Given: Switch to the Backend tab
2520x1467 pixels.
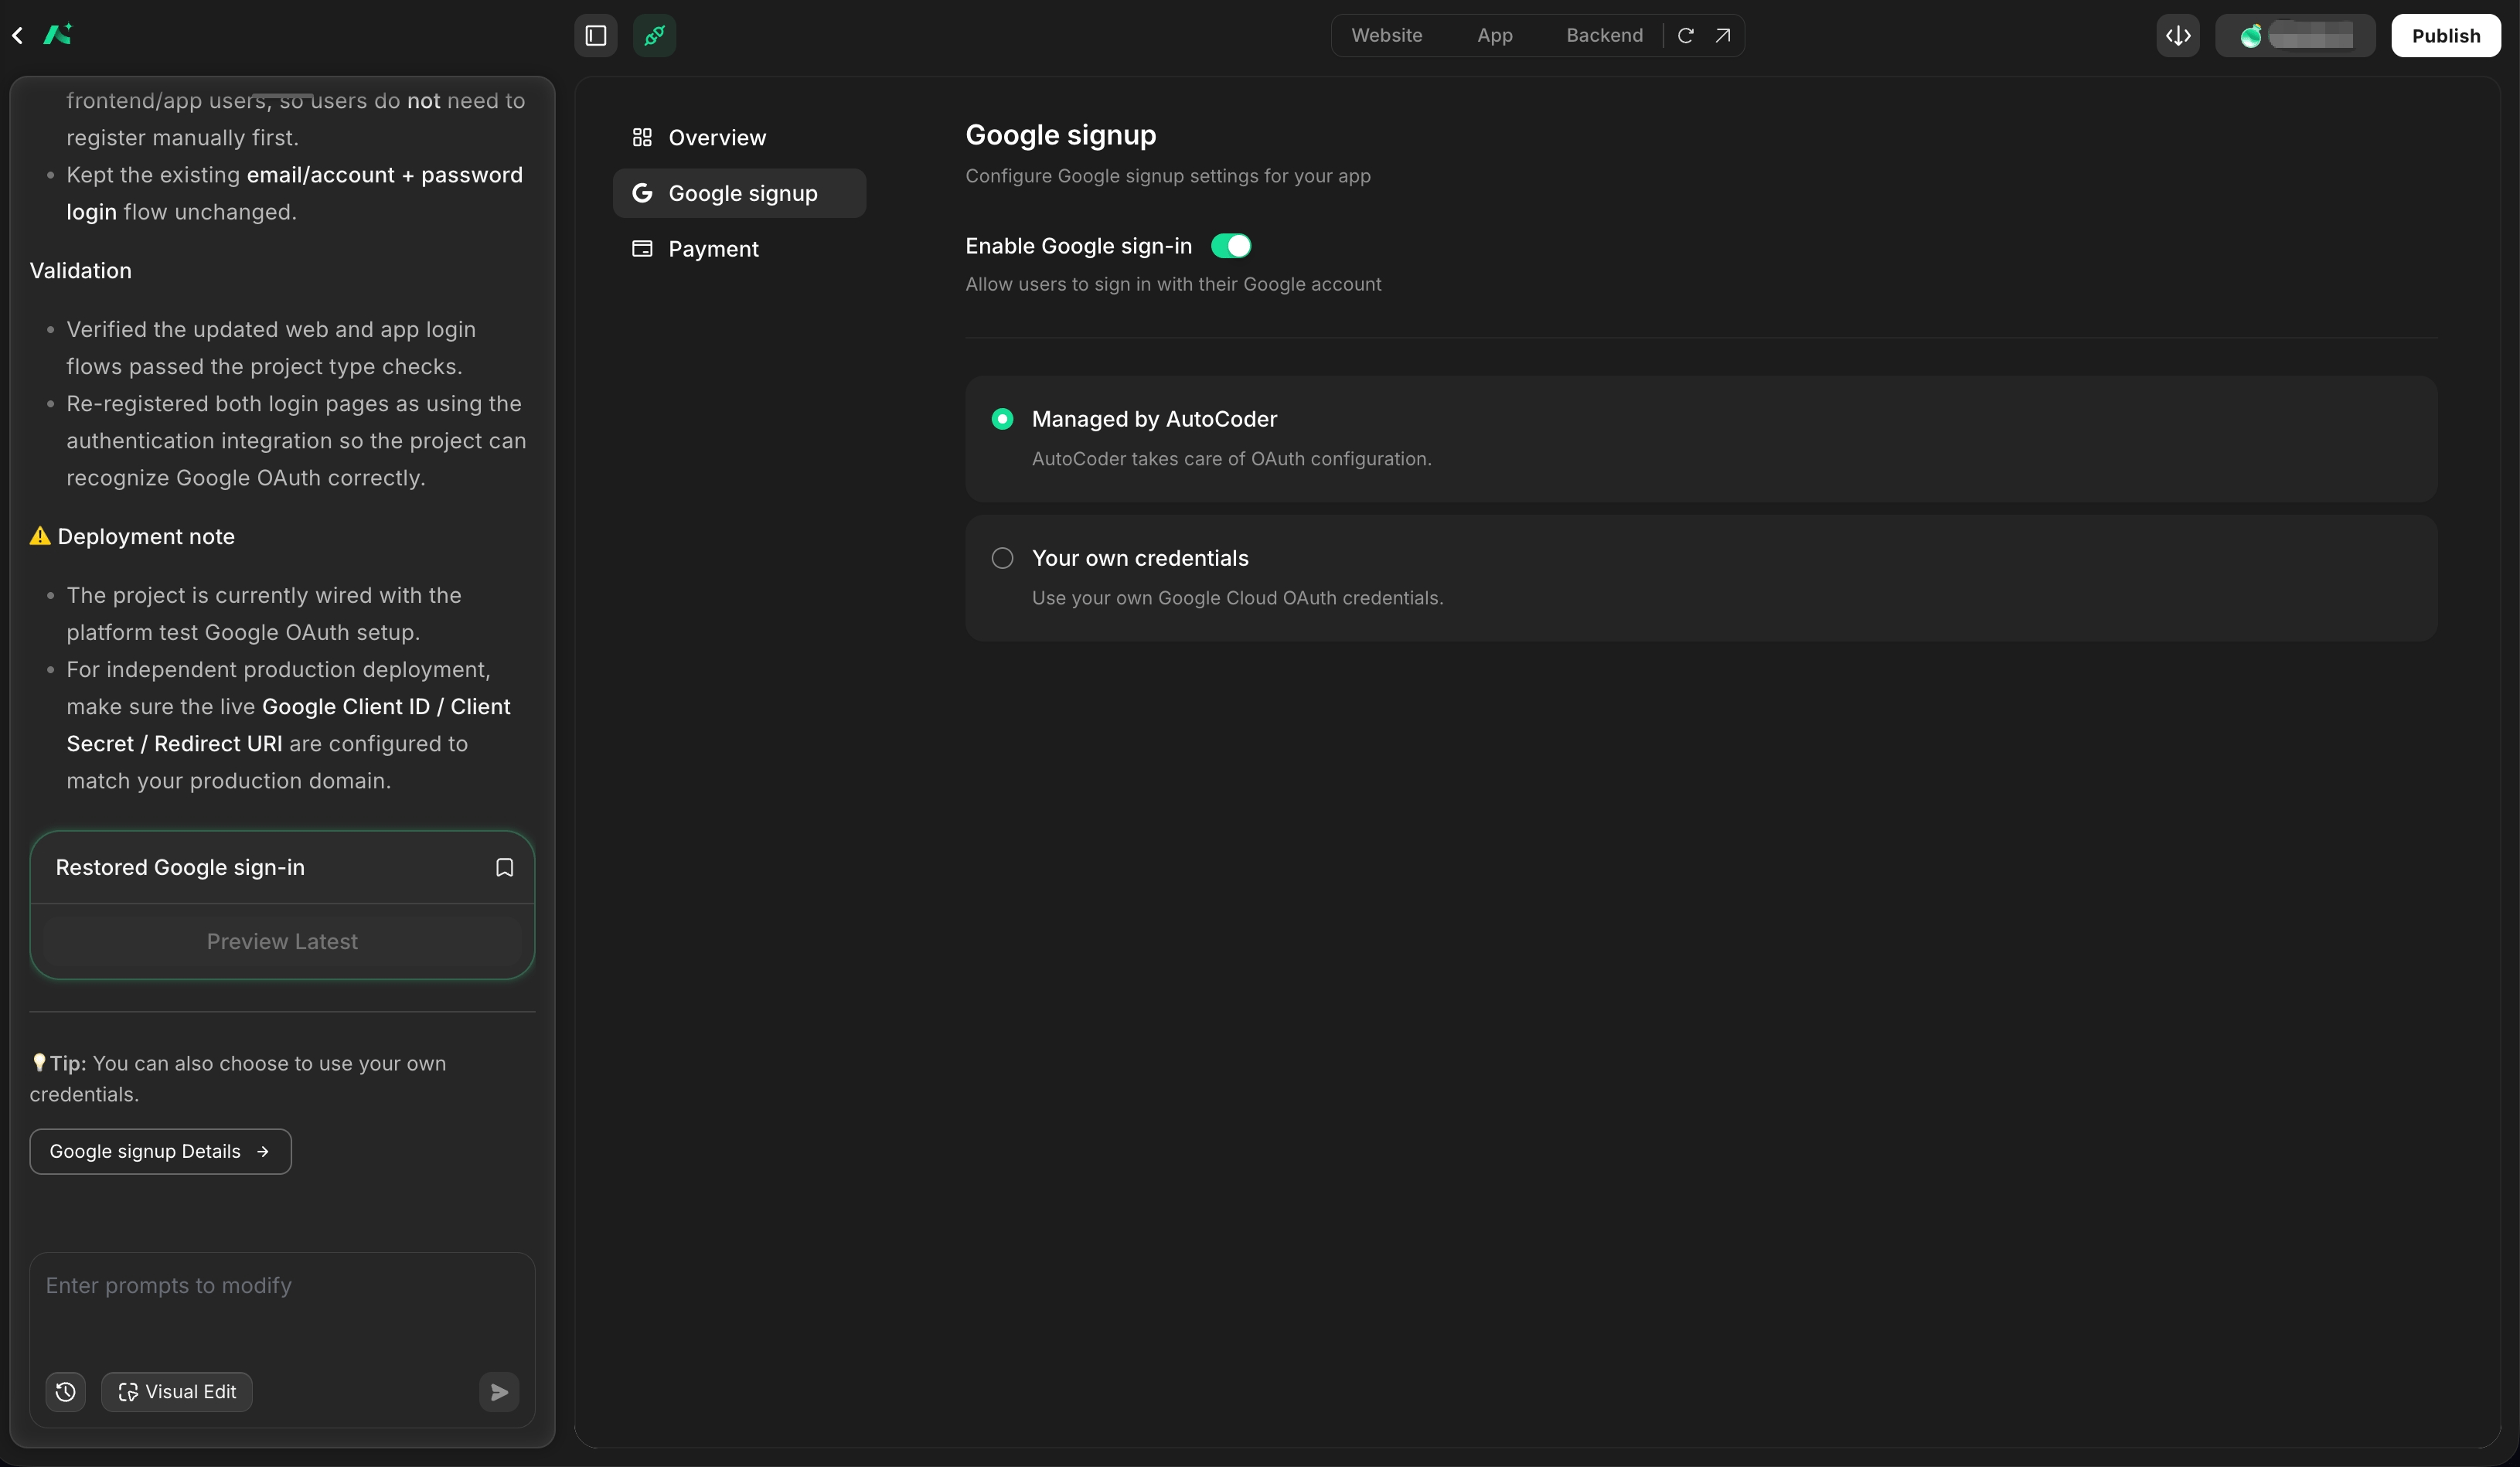Looking at the screenshot, I should pyautogui.click(x=1604, y=36).
